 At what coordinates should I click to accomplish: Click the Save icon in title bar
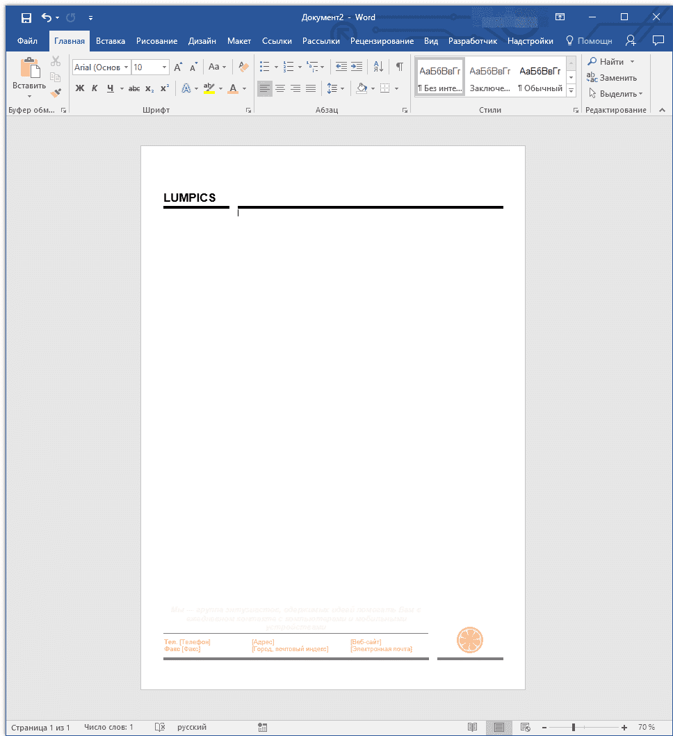pos(26,17)
